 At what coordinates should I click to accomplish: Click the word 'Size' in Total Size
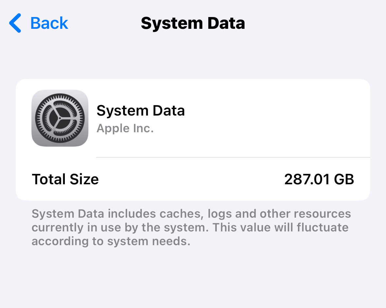[x=84, y=179]
